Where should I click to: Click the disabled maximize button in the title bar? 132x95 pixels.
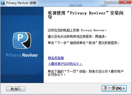click(x=115, y=2)
